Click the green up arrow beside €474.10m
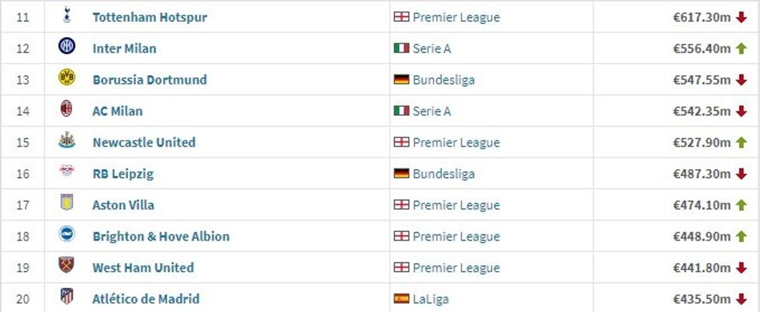Viewport: 760px width, 312px height. tap(741, 205)
